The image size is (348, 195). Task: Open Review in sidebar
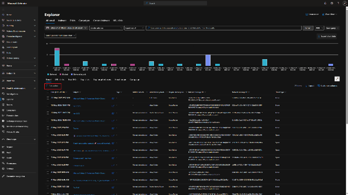coord(9,105)
